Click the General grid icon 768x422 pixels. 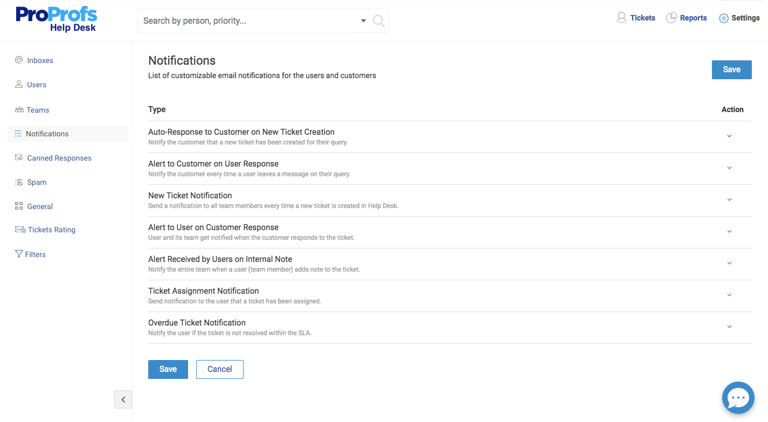(x=19, y=206)
